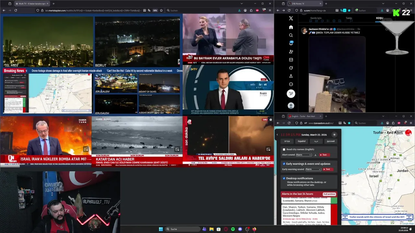This screenshot has height=233, width=415.
Task: Upload custom alert sound icon
Action: coord(315,155)
